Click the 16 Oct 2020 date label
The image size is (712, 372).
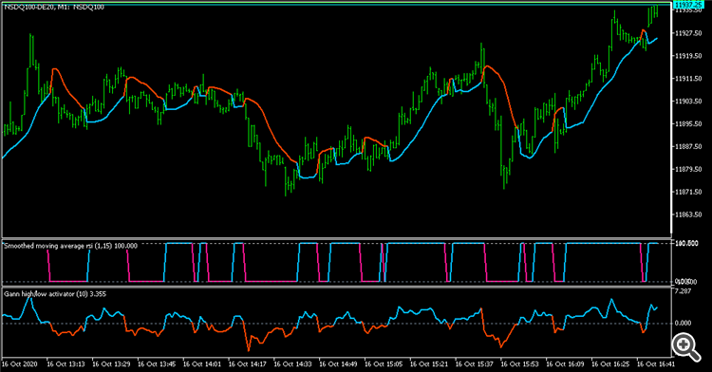click(20, 363)
